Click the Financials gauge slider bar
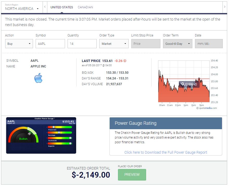Image resolution: width=229 pixels, height=187 pixels. tap(60, 127)
